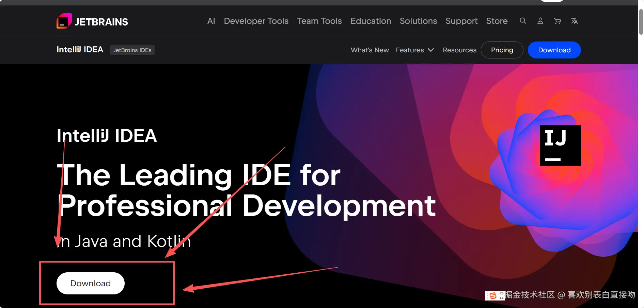Click the JetBrains IDEs tag

(x=132, y=50)
